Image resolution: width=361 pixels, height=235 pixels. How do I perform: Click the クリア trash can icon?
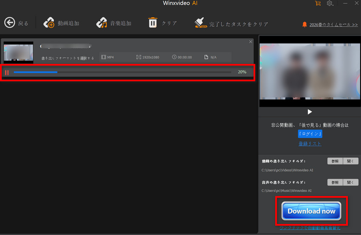point(152,22)
